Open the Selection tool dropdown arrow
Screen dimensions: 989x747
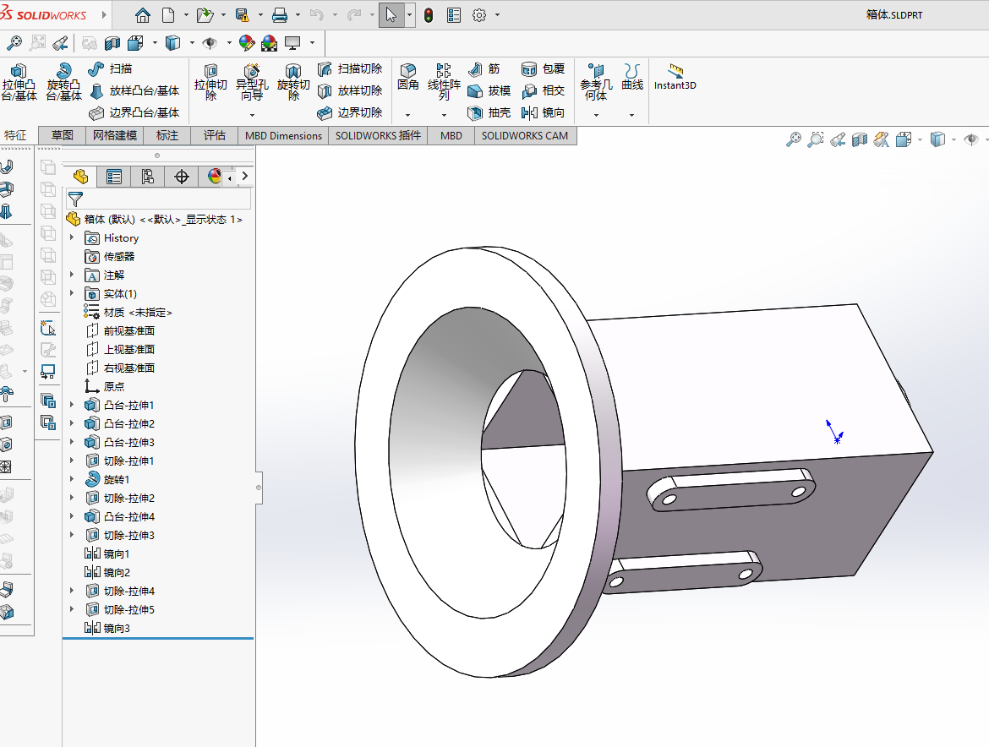point(410,15)
